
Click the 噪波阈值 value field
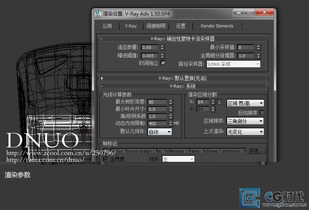[x=150, y=56]
